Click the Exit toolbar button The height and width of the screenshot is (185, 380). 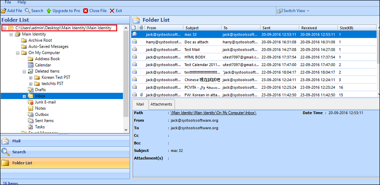[x=116, y=11]
